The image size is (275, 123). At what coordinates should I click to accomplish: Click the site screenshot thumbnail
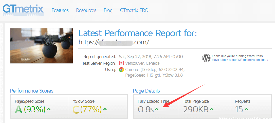(x=42, y=46)
